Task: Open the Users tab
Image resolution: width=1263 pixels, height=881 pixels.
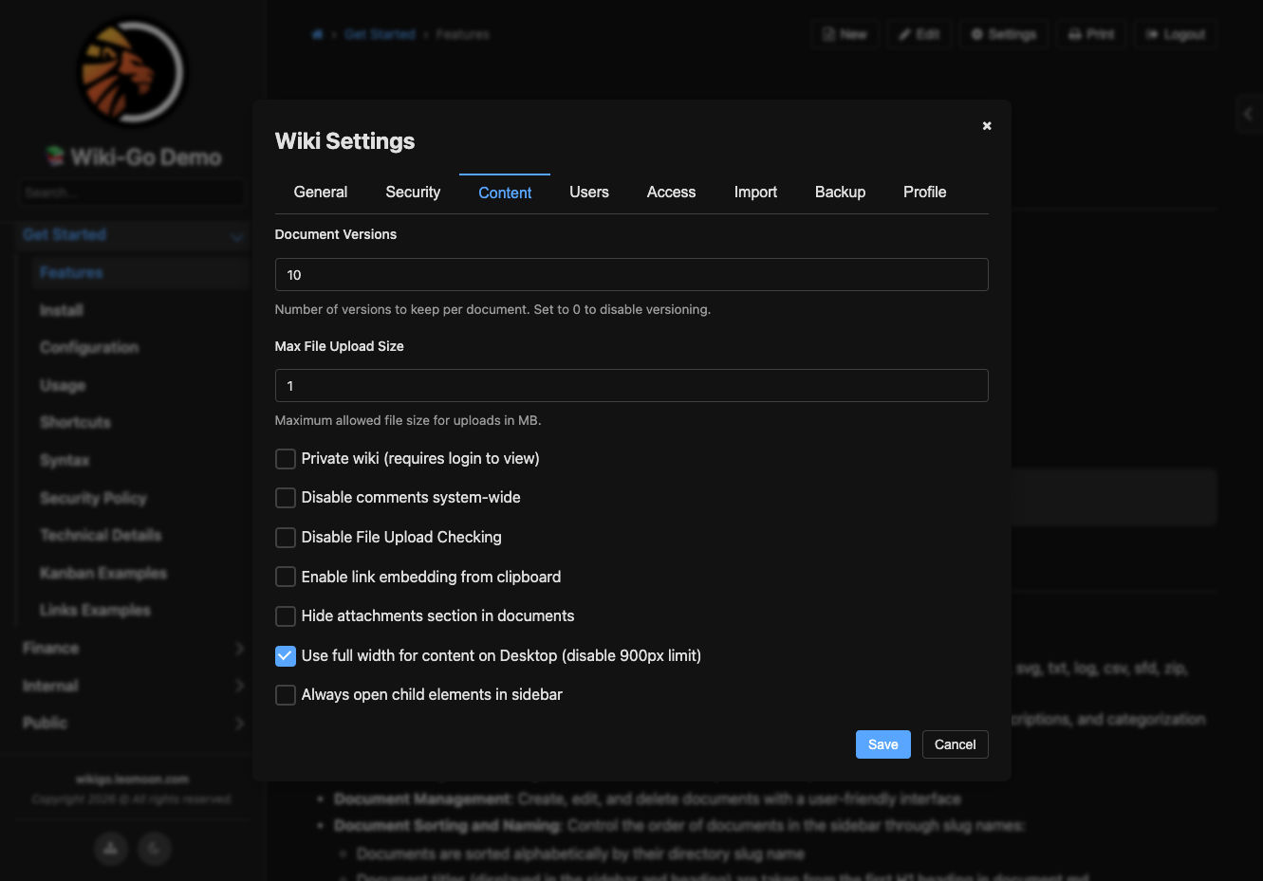Action: click(x=589, y=193)
